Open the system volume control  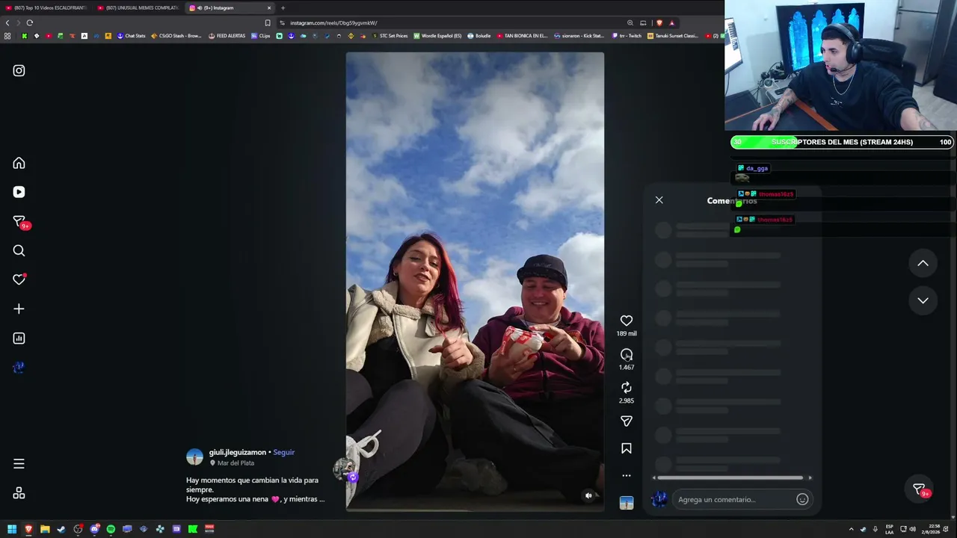912,529
